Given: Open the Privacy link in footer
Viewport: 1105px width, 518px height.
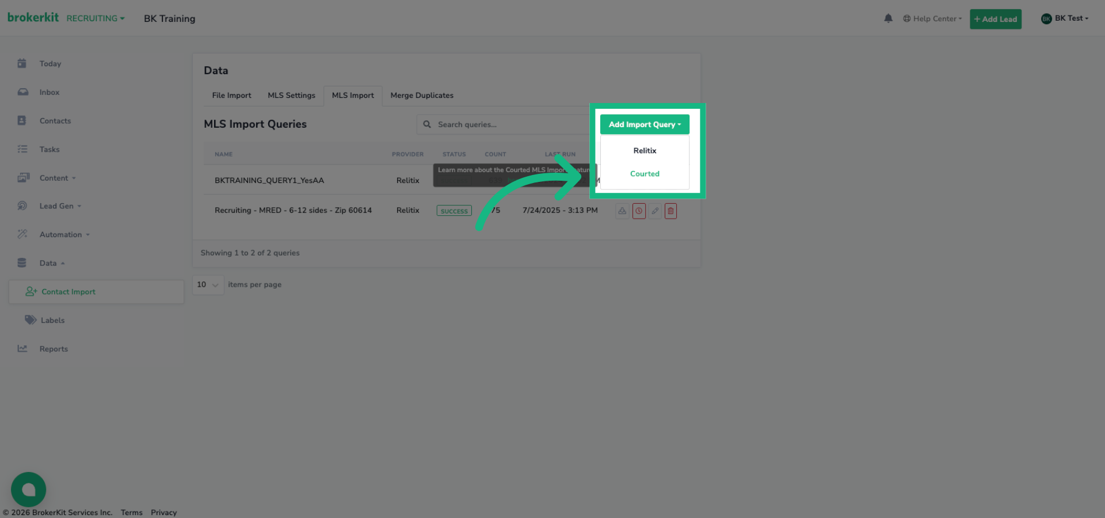Looking at the screenshot, I should (x=163, y=512).
